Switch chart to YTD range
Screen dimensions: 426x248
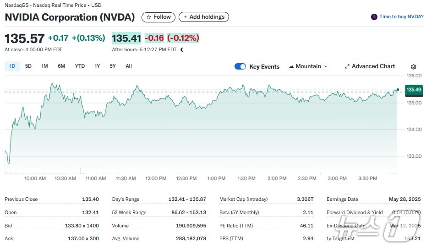(x=80, y=66)
